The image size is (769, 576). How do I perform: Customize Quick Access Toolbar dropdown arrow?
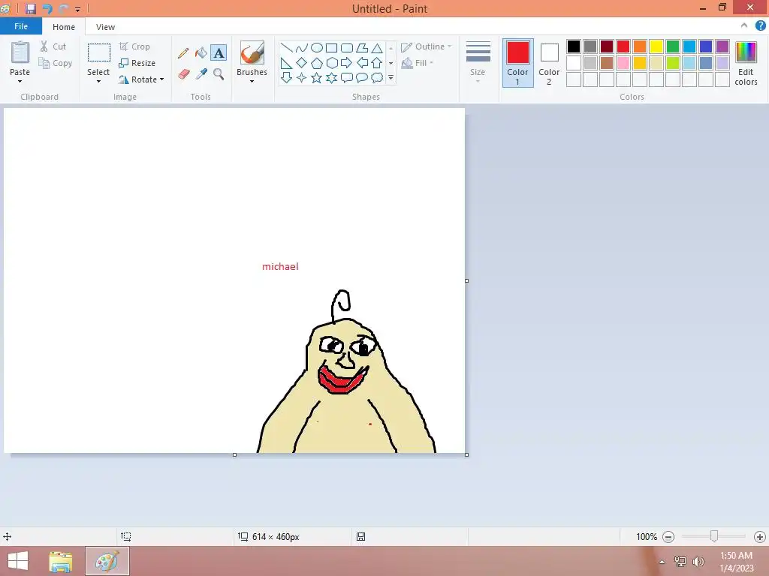click(x=77, y=9)
